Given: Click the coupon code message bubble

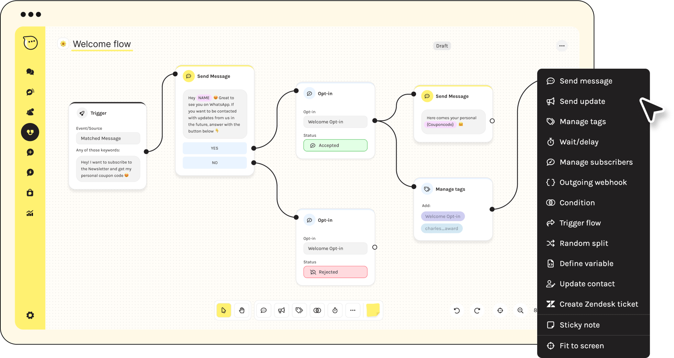Looking at the screenshot, I should click(453, 121).
